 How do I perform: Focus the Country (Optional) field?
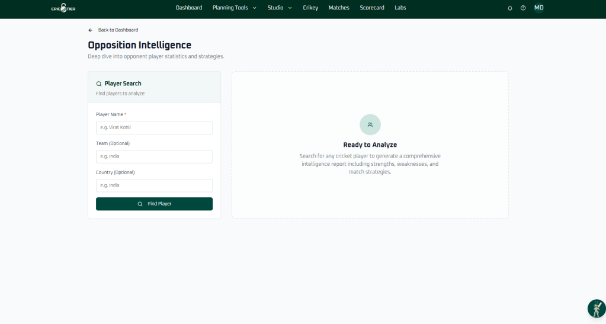[154, 185]
